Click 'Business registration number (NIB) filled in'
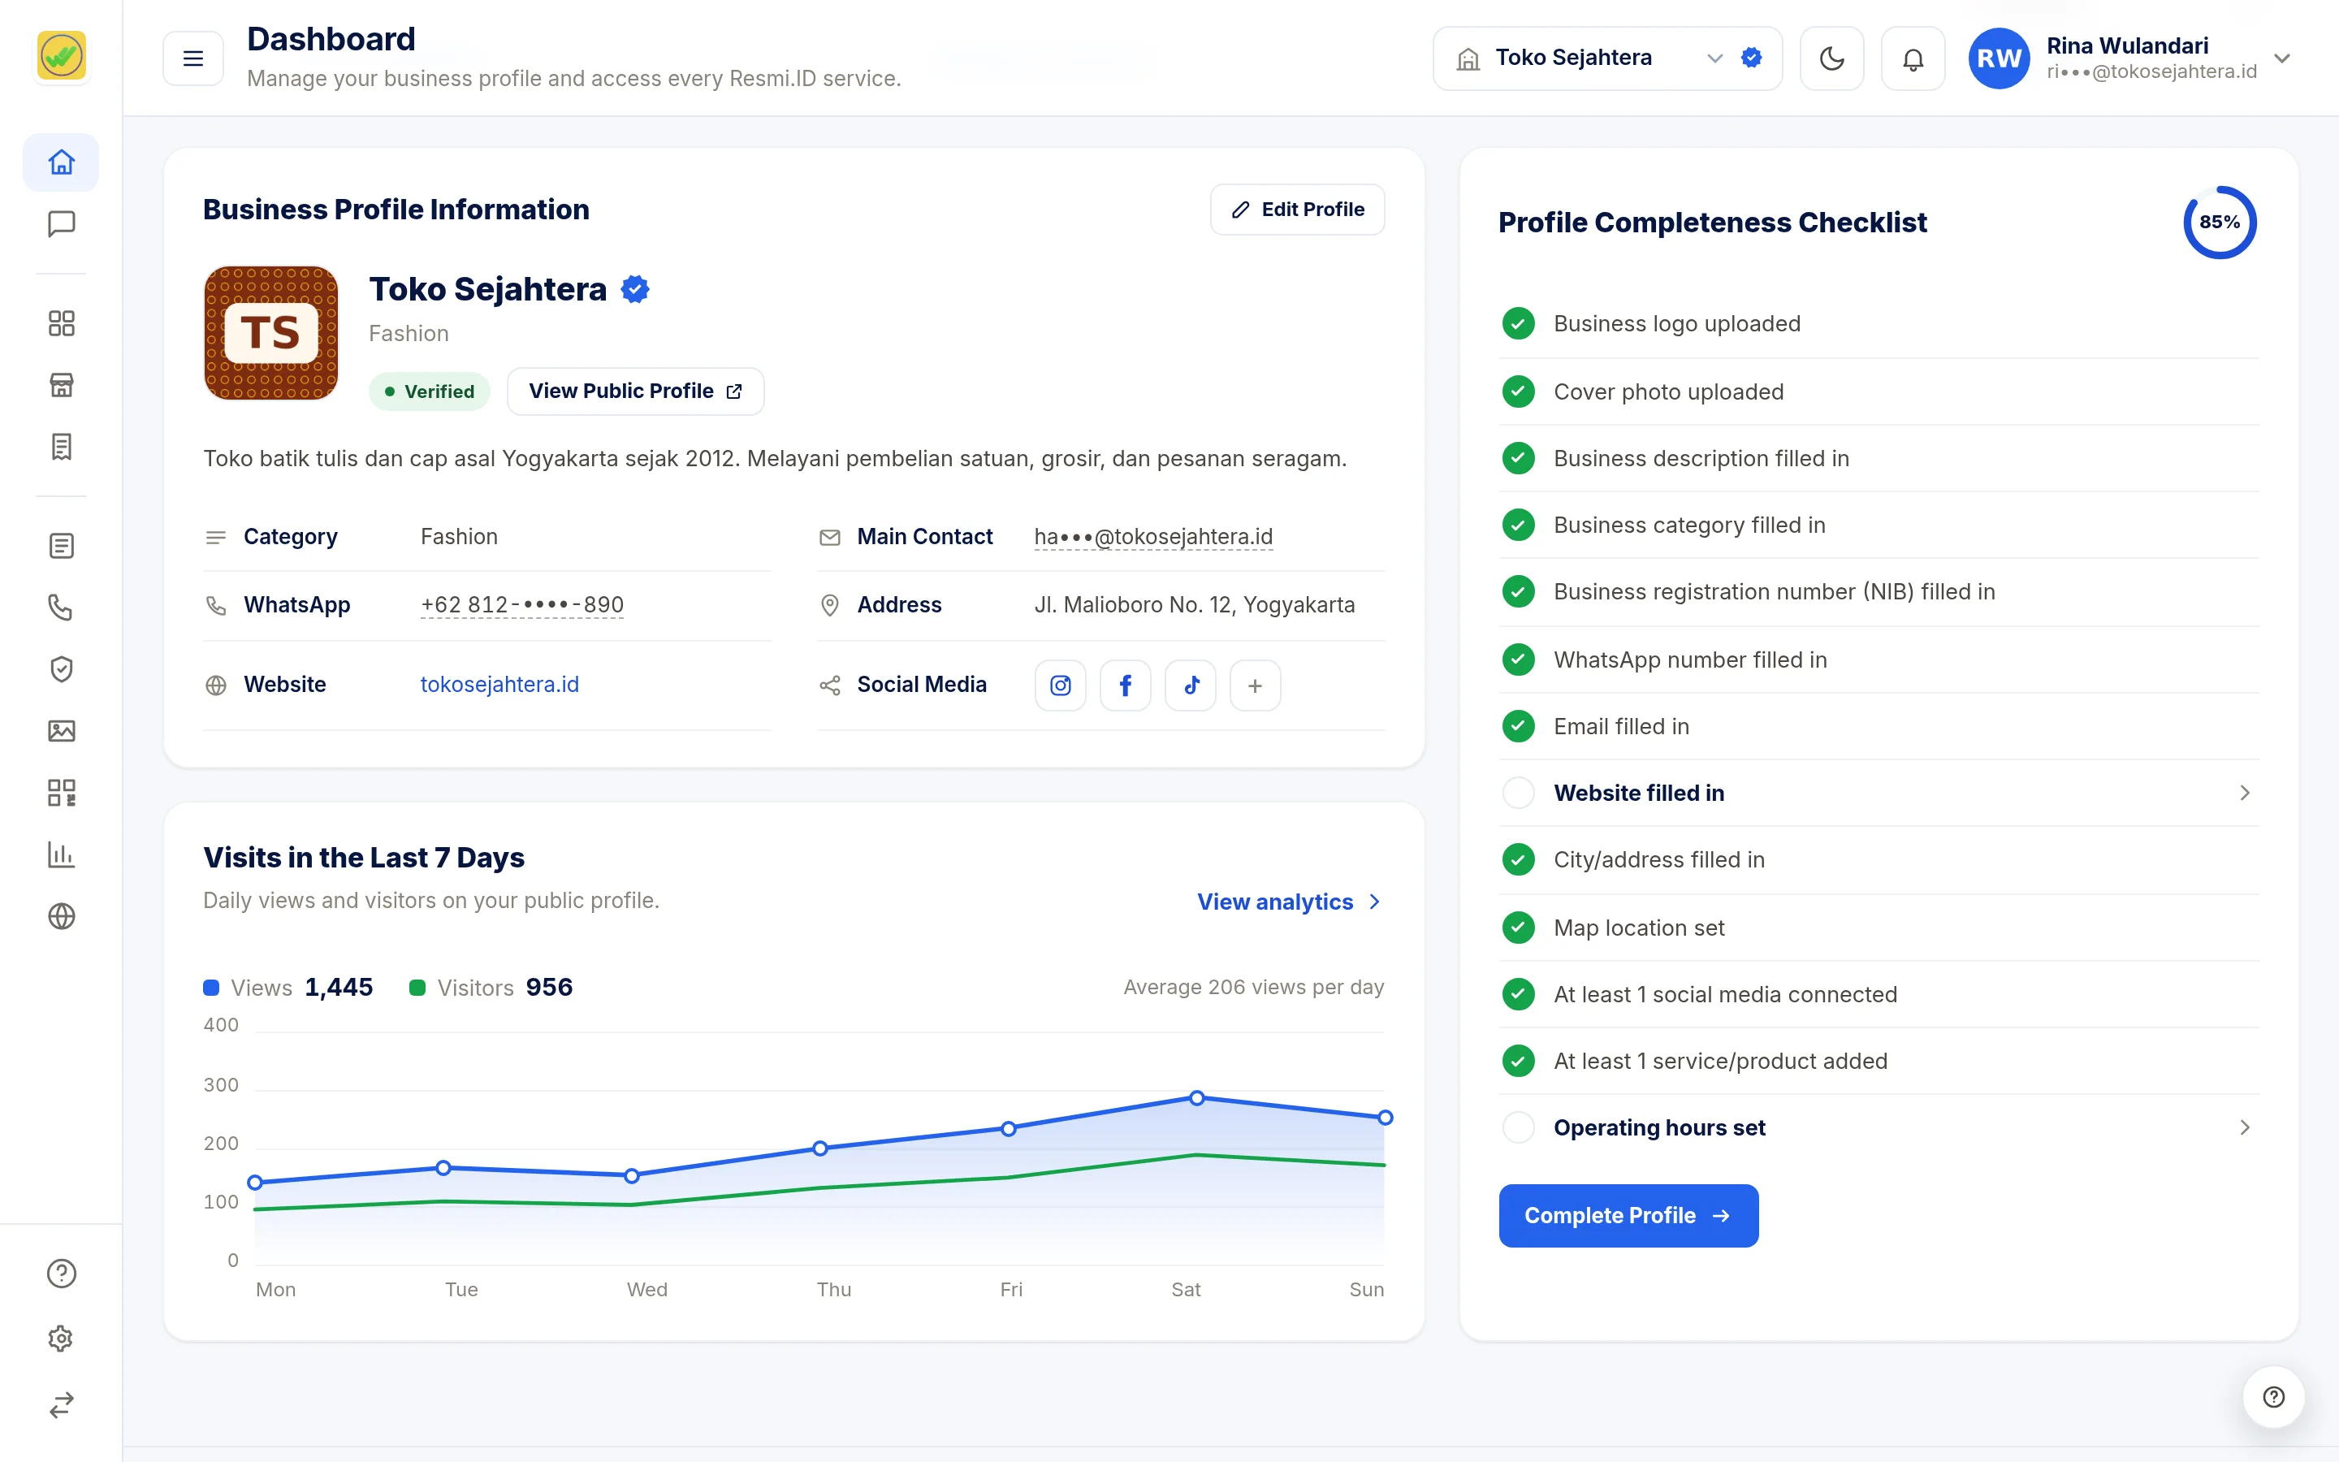2339x1462 pixels. point(1774,592)
